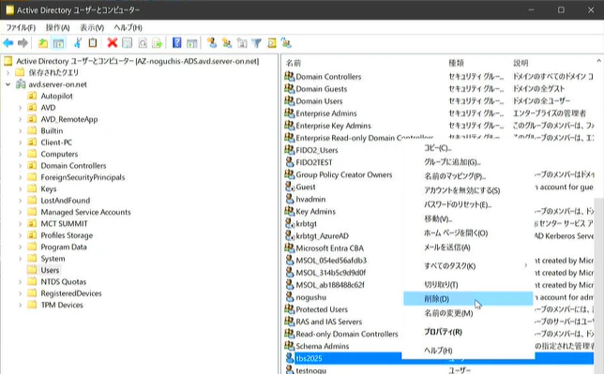Choose 削除(D) in the context menu
The width and height of the screenshot is (604, 374).
point(468,298)
